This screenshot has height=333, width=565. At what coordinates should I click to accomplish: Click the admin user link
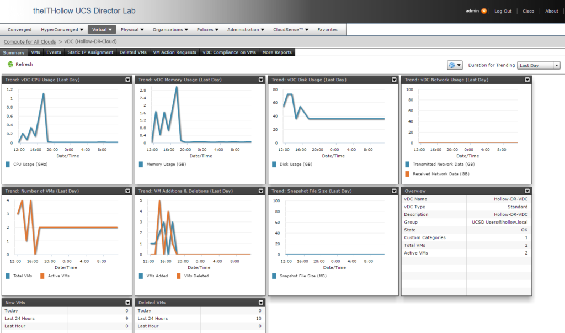[472, 11]
